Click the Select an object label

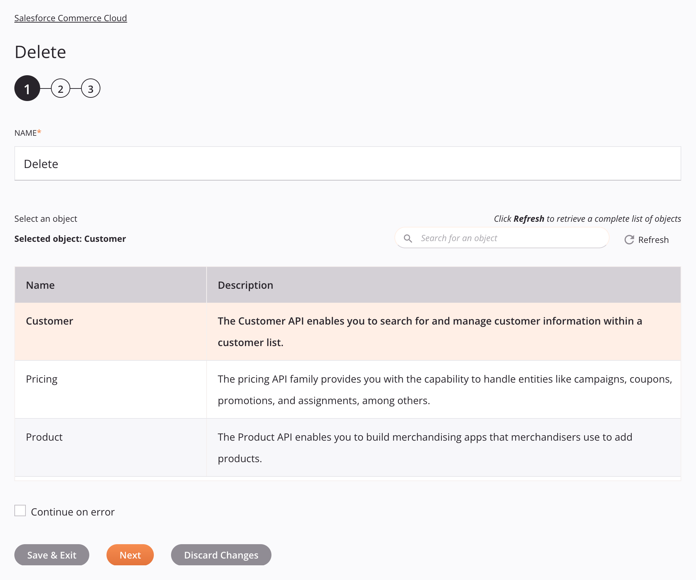pos(46,219)
